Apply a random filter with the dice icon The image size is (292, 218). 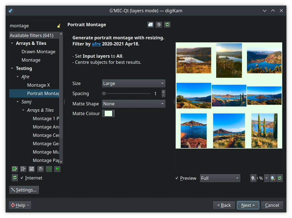coord(159,25)
